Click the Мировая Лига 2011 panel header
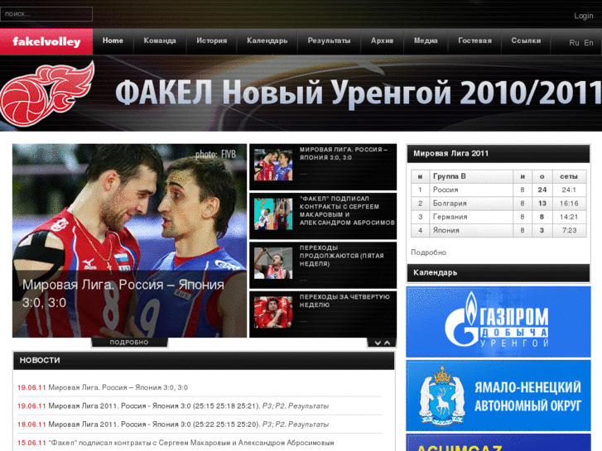 (498, 154)
